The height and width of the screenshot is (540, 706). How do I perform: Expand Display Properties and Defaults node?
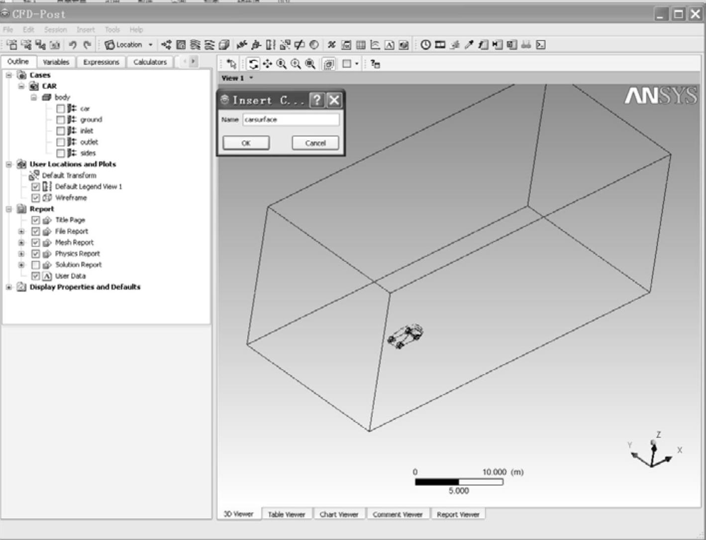coord(9,287)
